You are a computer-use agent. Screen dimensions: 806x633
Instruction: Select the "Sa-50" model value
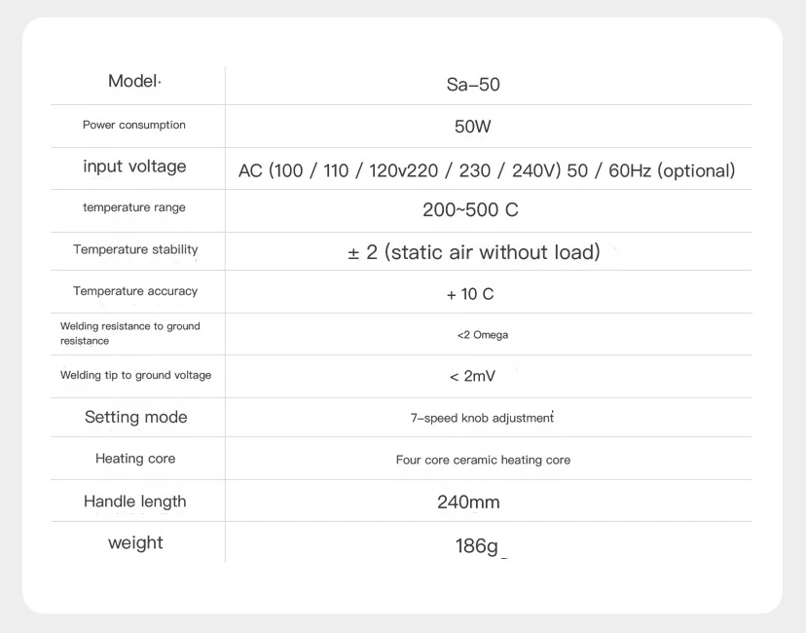point(473,85)
